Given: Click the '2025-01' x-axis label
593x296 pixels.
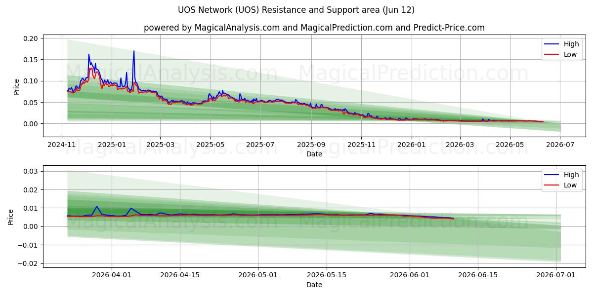Looking at the screenshot, I should 111,145.
